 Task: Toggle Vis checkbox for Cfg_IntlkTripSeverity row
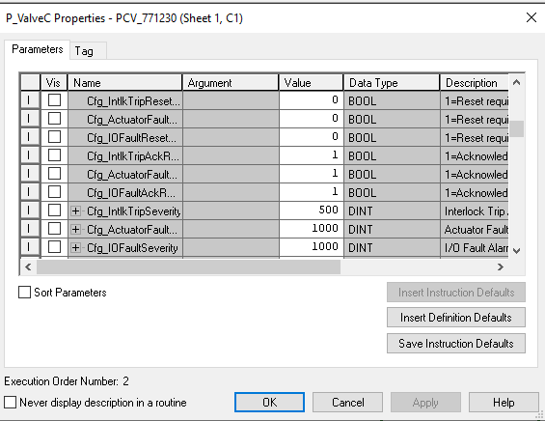(54, 210)
